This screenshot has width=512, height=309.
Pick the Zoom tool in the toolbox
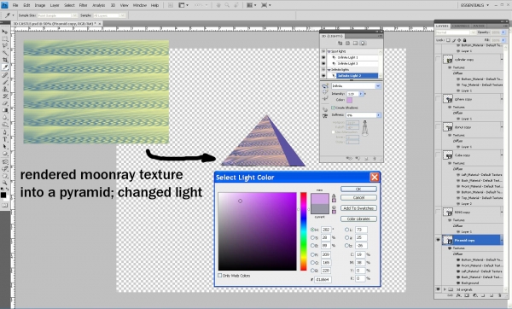[x=5, y=184]
